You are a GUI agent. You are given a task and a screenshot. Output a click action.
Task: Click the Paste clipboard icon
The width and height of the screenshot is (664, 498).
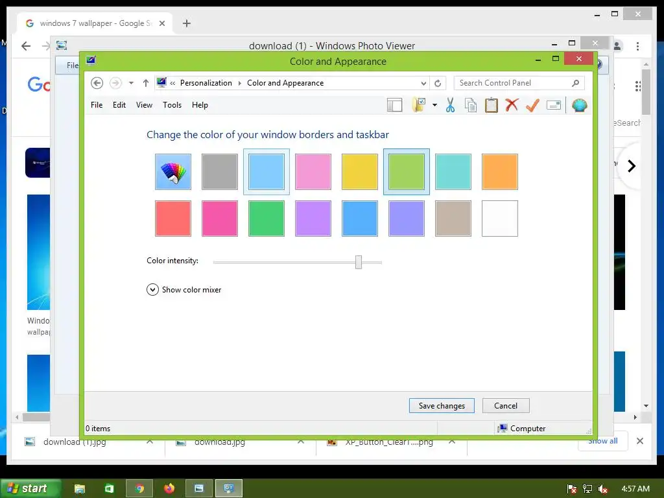tap(492, 105)
